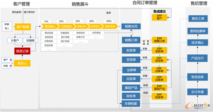The image size is (213, 112).
Task: Click the 联系人 yellow box
Action: click(22, 63)
